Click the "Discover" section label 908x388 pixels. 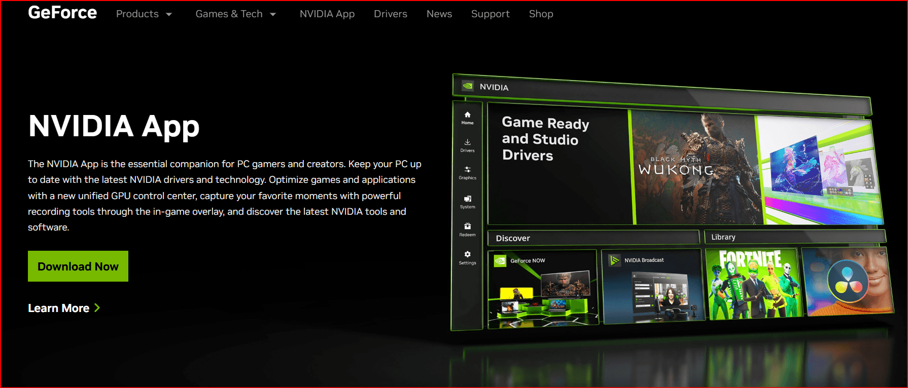tap(513, 238)
